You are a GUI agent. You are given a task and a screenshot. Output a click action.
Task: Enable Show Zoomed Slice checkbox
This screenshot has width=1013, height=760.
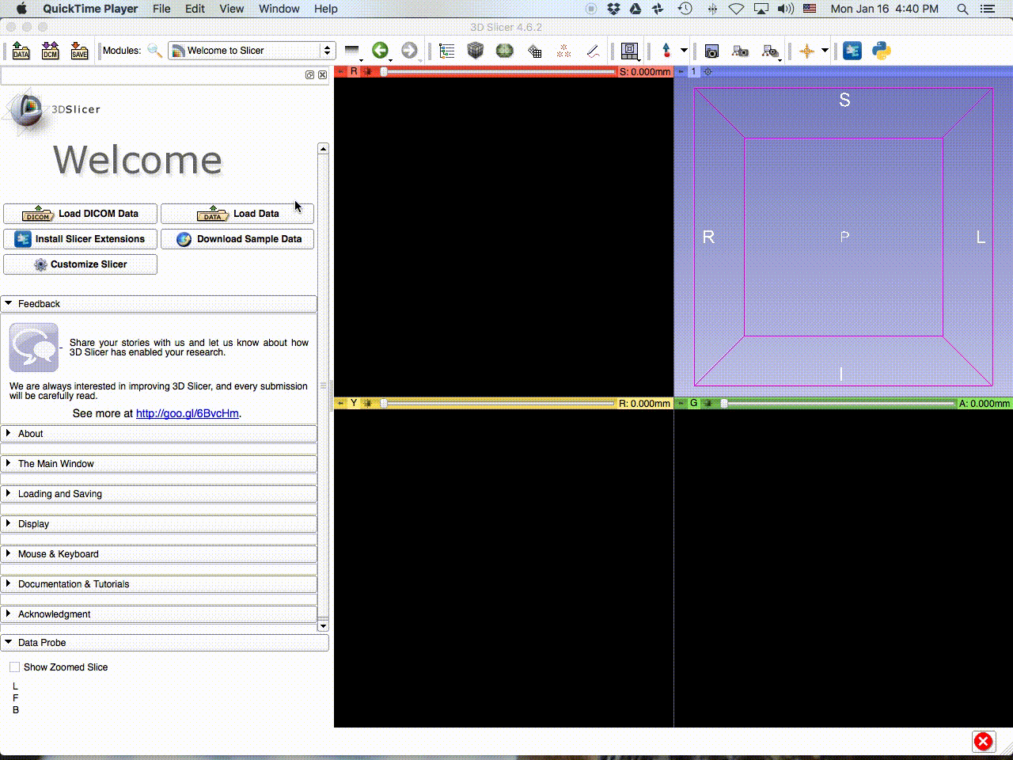click(14, 667)
